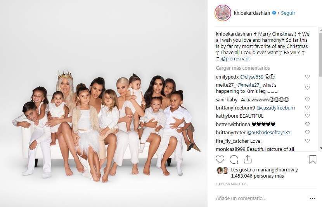Click the likers' small avatar thumbnails
The image size is (322, 207).
222,171
